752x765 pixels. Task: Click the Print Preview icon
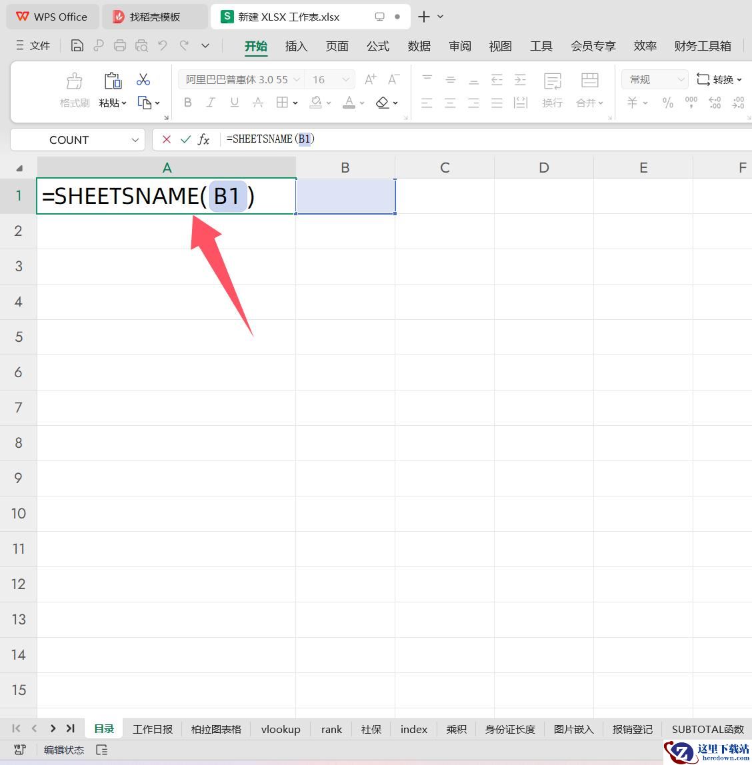click(141, 46)
